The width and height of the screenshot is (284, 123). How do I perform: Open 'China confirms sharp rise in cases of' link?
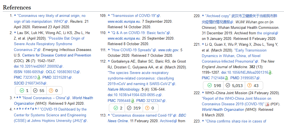pyautogui.click(x=235, y=121)
